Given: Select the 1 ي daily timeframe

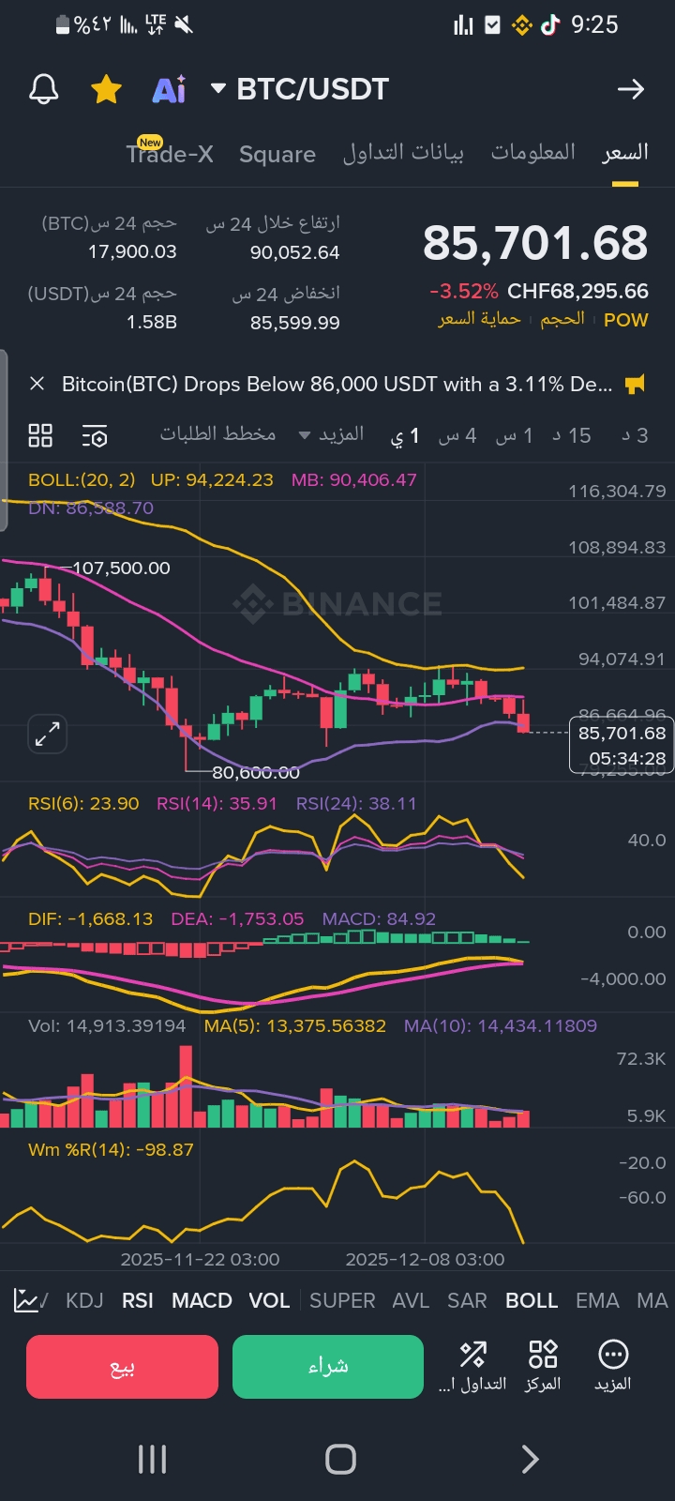Looking at the screenshot, I should tap(405, 435).
